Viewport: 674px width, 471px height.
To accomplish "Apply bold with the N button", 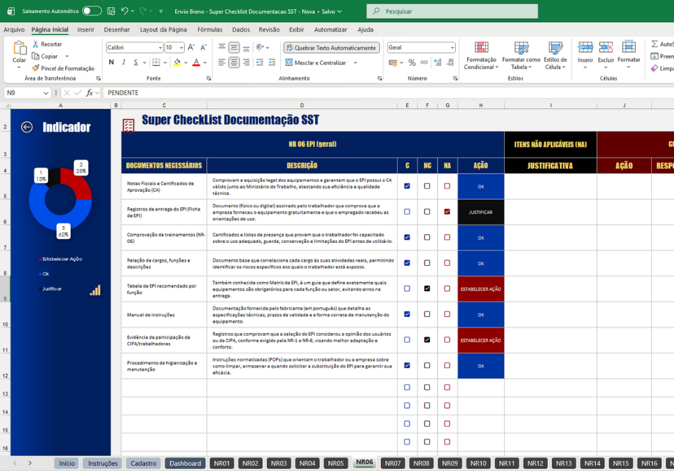I will [x=111, y=63].
